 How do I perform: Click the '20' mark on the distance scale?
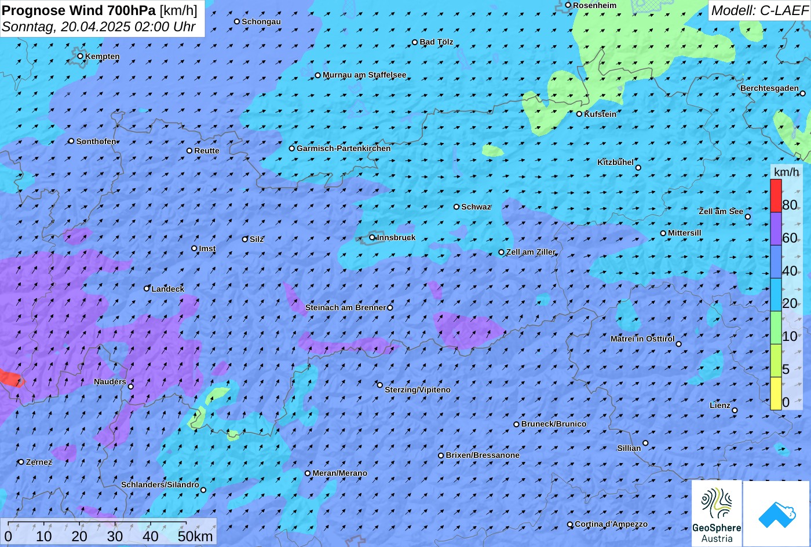(79, 536)
